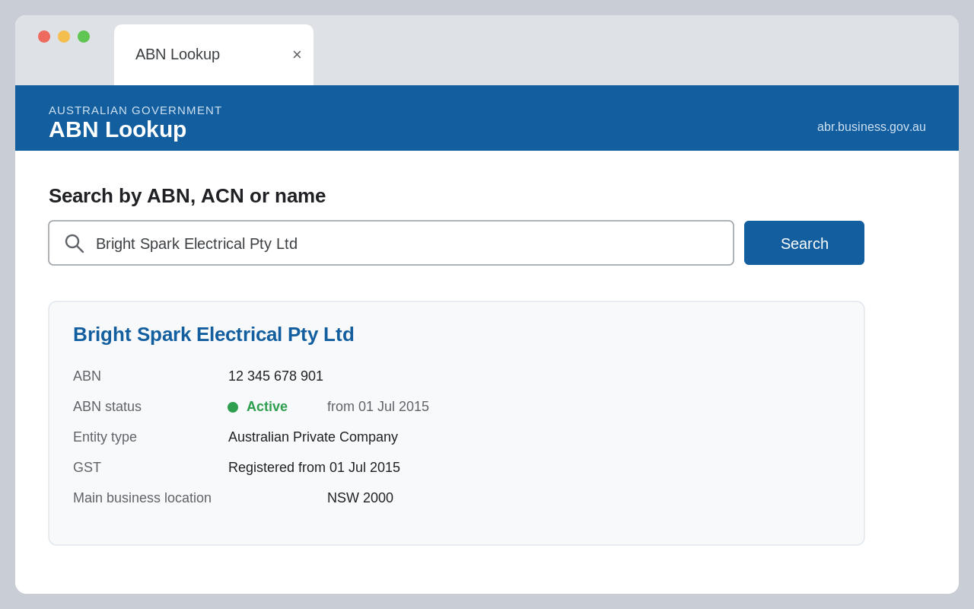Screen dimensions: 974x609
Task: Click the blue Search button
Action: point(804,243)
